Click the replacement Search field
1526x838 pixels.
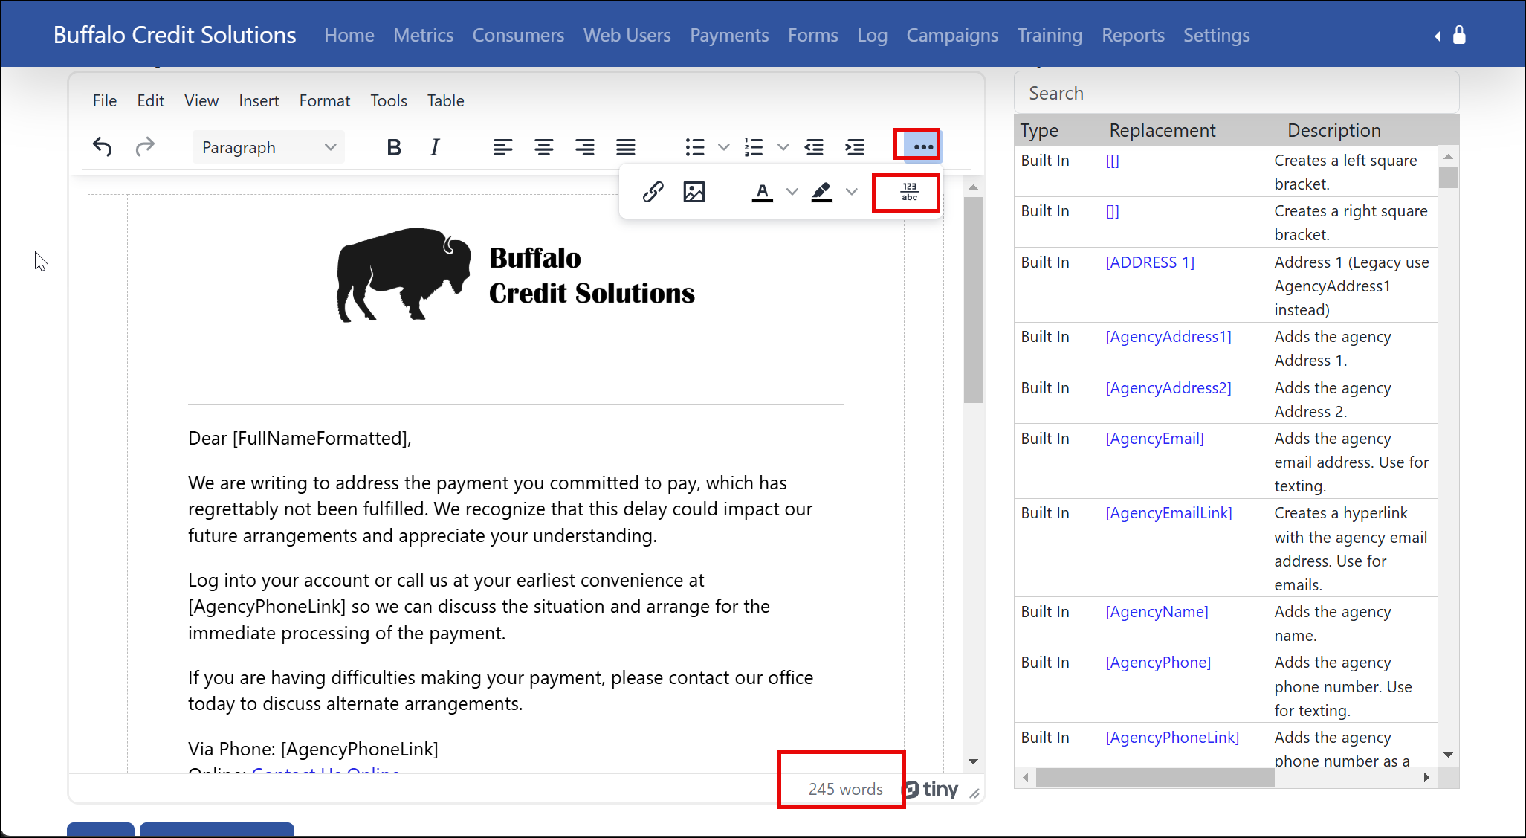[1235, 93]
